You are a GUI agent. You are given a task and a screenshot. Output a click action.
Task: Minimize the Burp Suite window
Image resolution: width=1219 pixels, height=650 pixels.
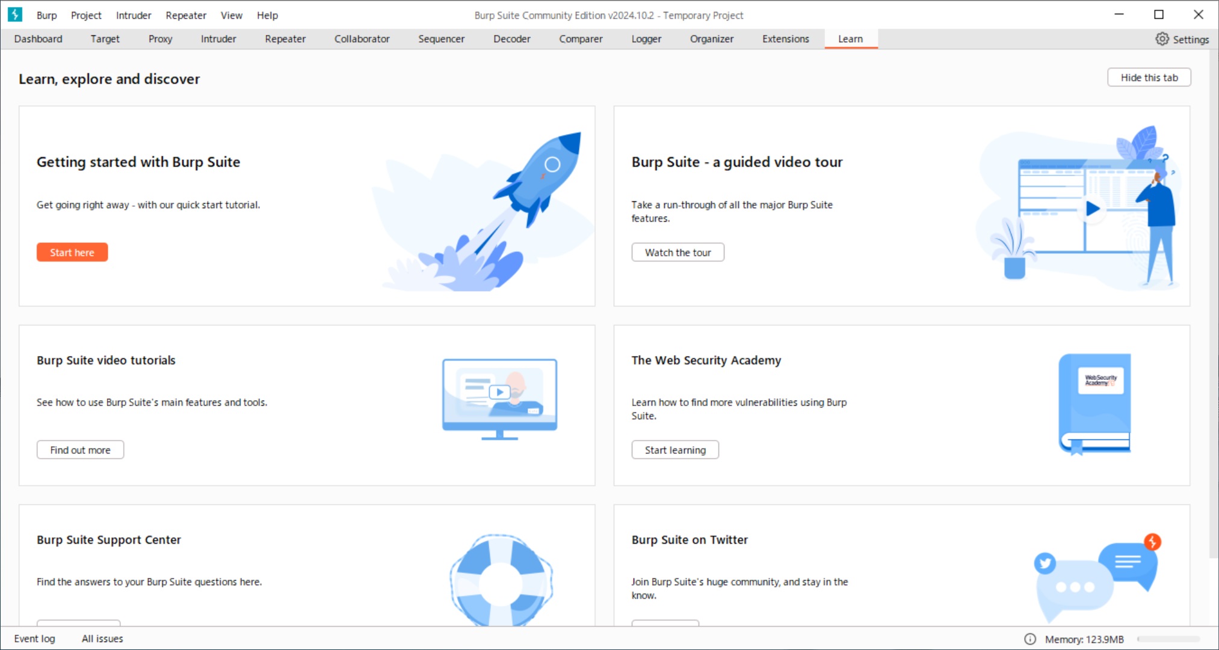pos(1119,14)
